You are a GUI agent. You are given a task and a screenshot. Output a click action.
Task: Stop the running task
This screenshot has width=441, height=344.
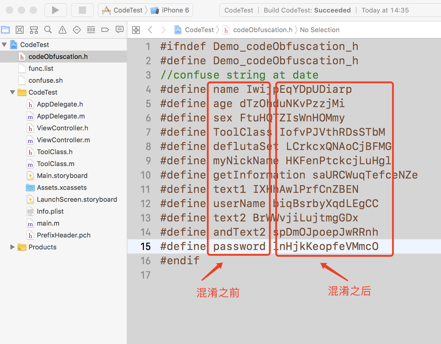point(82,10)
